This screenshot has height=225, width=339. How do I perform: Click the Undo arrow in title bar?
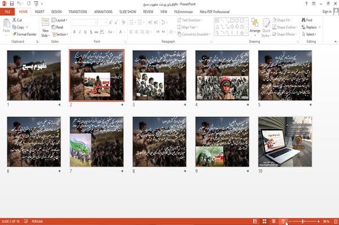pyautogui.click(x=19, y=3)
